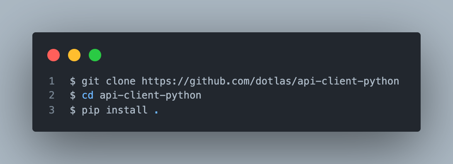Click the red close dot
Viewport: 453px width, 164px height.
[54, 55]
